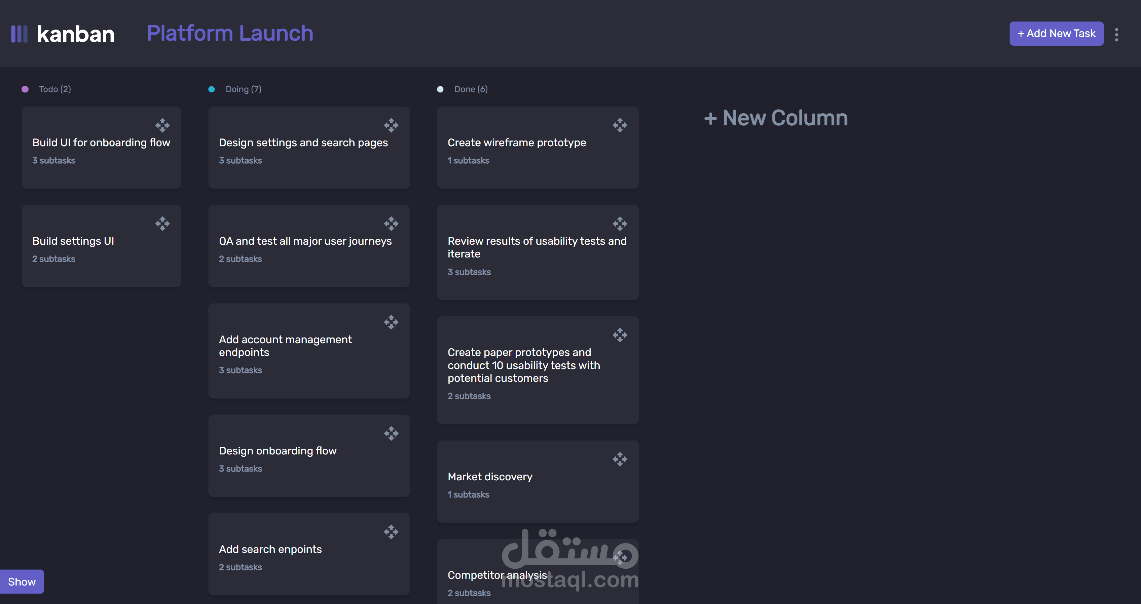This screenshot has width=1141, height=604.
Task: Click the + Add New Task button
Action: [x=1056, y=34]
